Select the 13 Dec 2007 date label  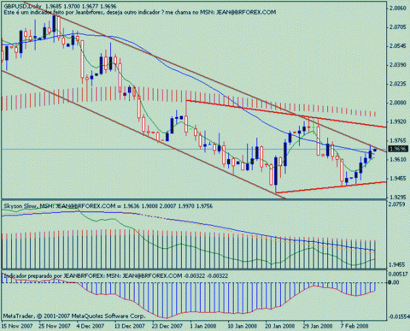click(x=129, y=326)
